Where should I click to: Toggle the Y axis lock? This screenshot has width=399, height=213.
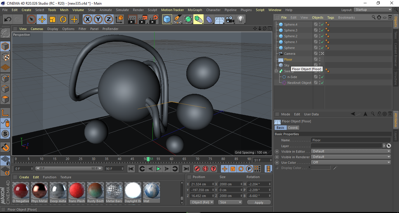coord(98,20)
